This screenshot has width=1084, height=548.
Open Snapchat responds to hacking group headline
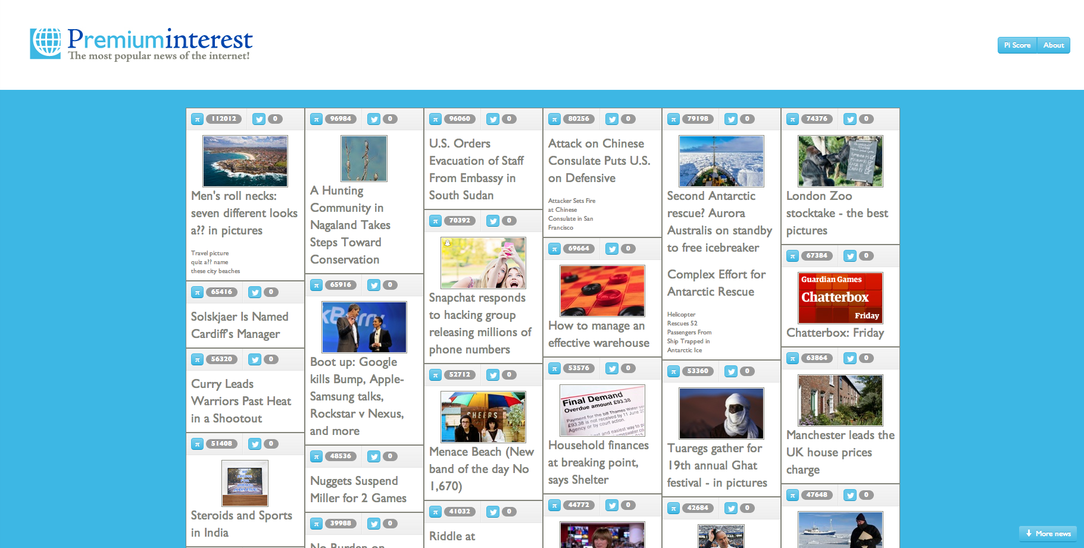click(x=480, y=323)
